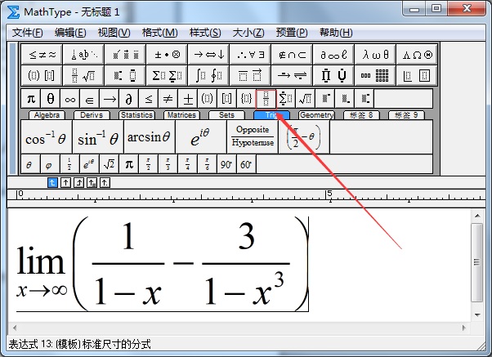Insert the Opposite over Hypotenuse fraction
Viewport: 492px width, 357px height.
coord(253,137)
